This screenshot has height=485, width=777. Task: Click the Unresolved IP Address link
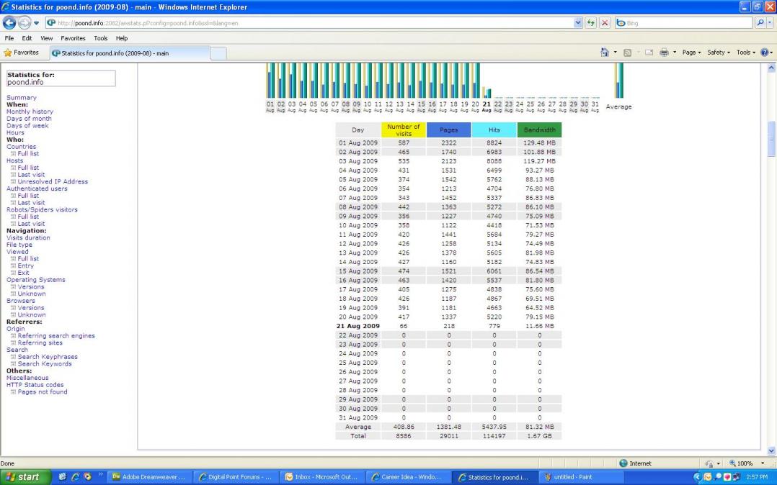click(x=53, y=181)
